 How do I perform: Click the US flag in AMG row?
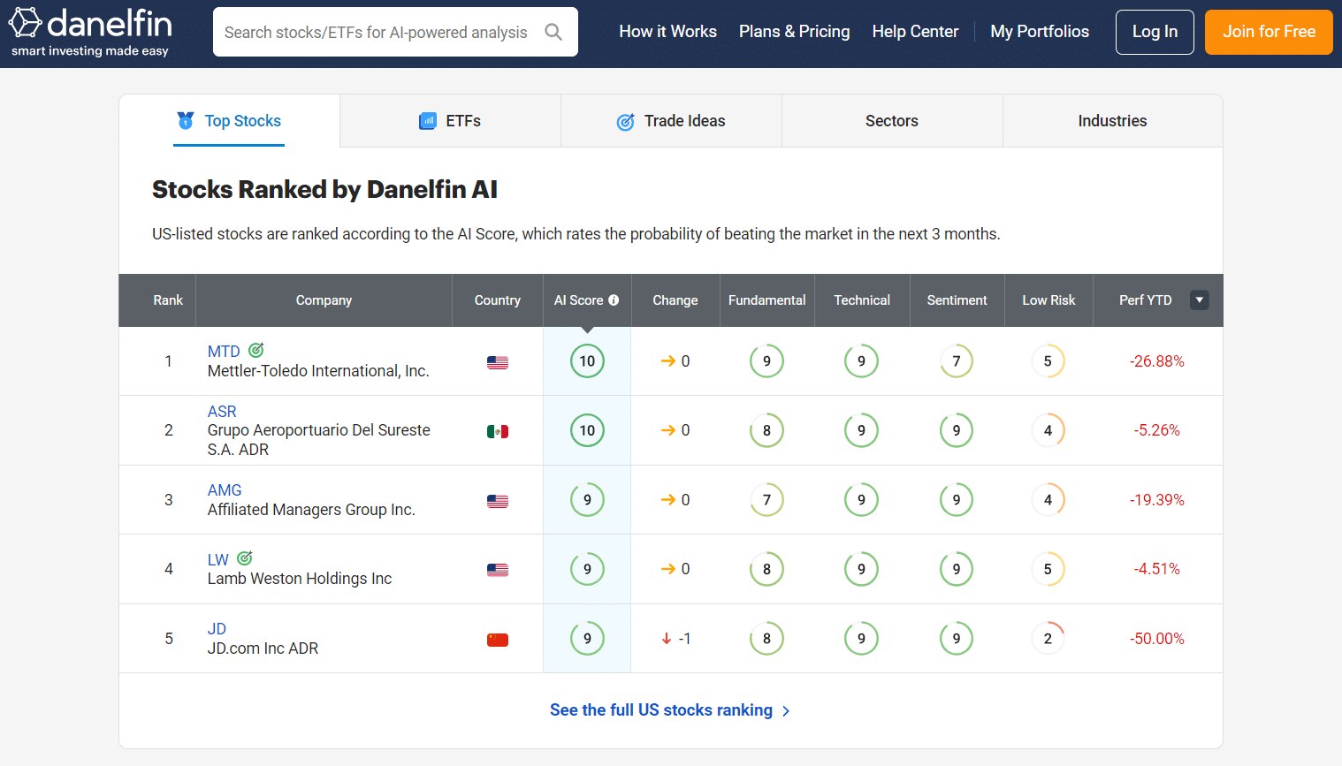pos(498,501)
